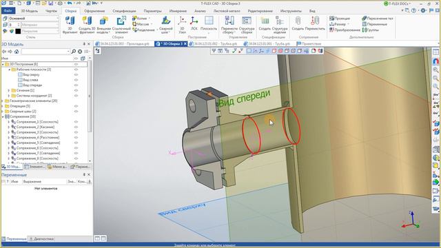Toggle visibility of Сечения [1]
The width and height of the screenshot is (441, 248).
pos(76,90)
